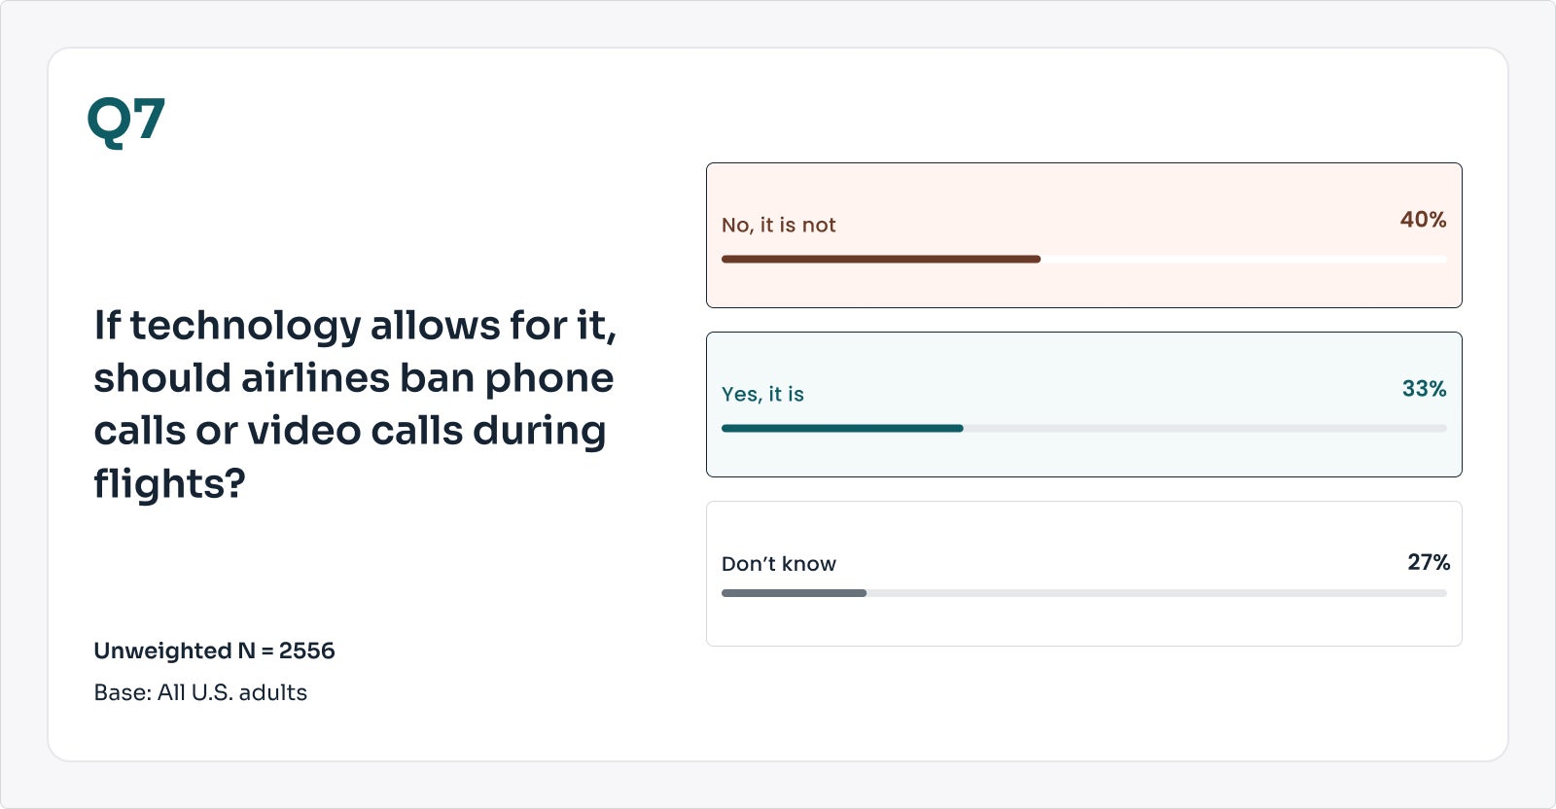
Task: Click the unfilled track of the 33% bar
Action: (1205, 429)
